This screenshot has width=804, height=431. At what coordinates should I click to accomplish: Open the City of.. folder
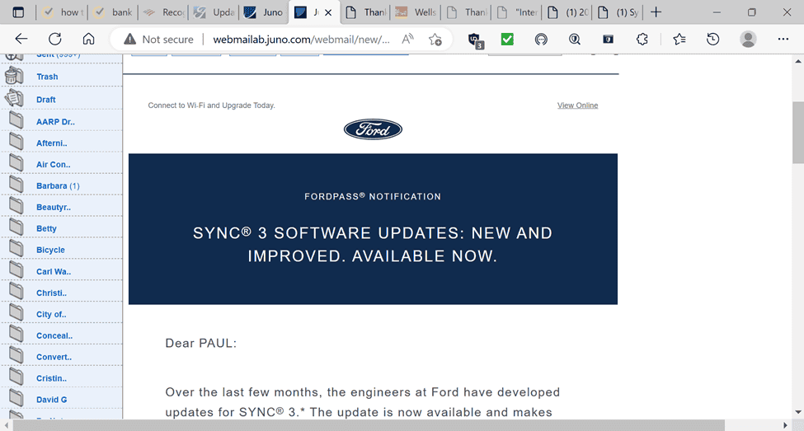(x=51, y=315)
